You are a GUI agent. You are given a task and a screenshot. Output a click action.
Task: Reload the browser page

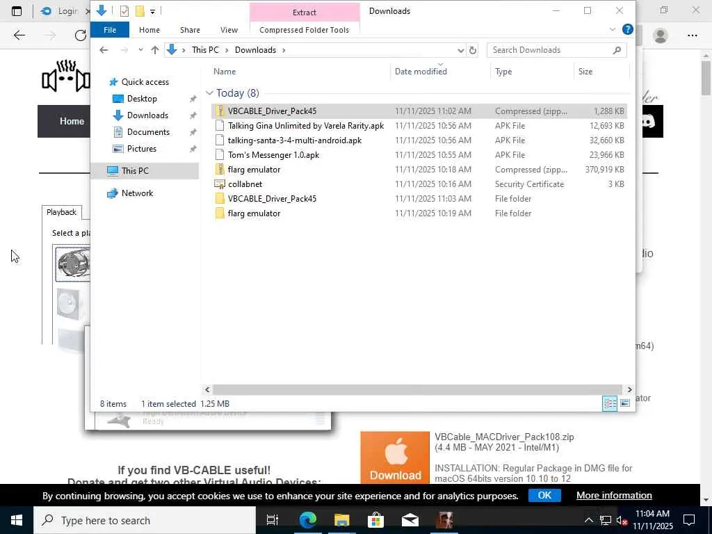[x=81, y=35]
